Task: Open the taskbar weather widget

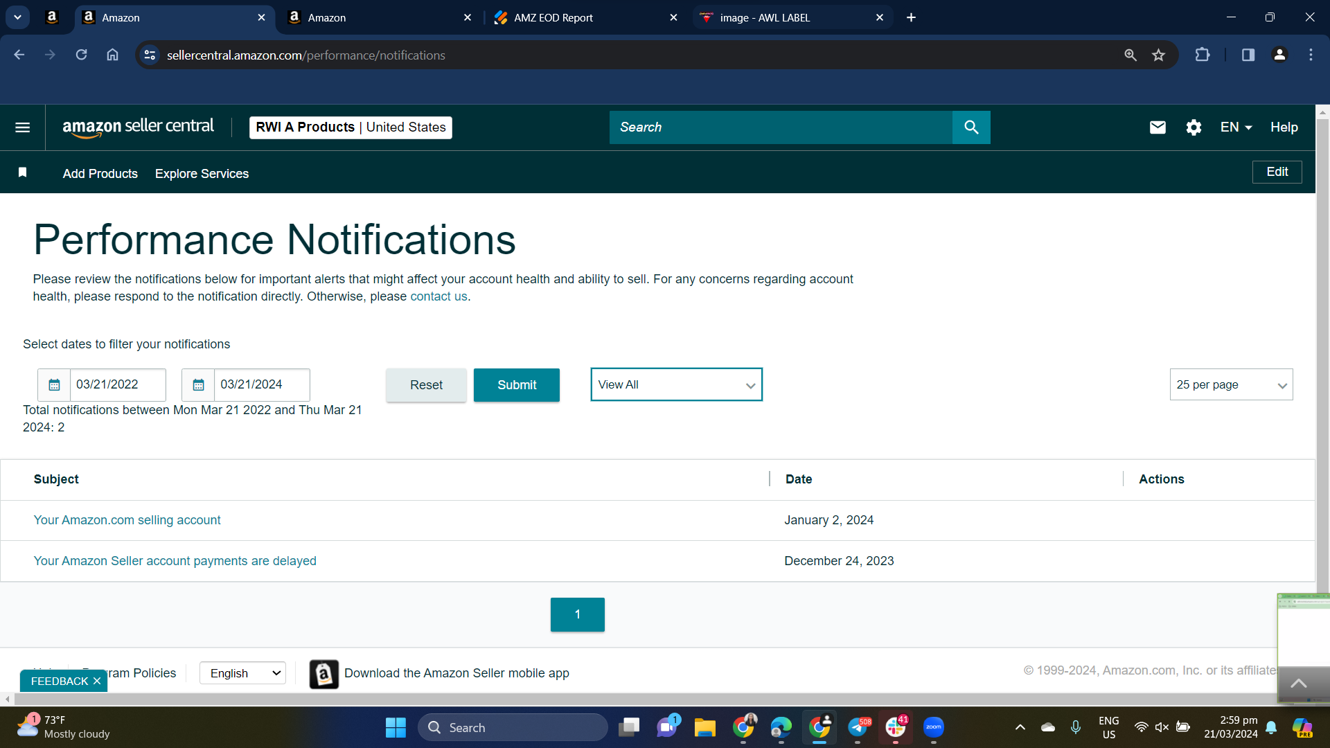Action: (62, 727)
